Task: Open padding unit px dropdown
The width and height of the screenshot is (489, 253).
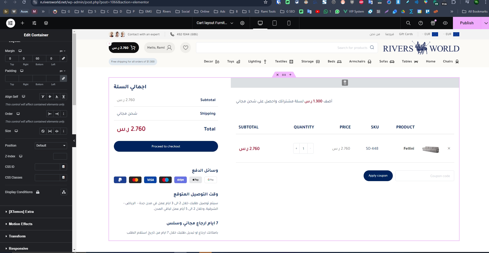Action: pyautogui.click(x=63, y=71)
